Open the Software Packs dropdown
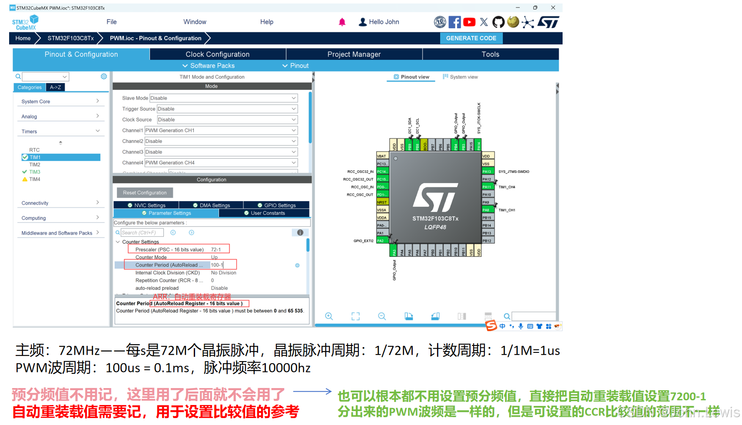 tap(209, 66)
